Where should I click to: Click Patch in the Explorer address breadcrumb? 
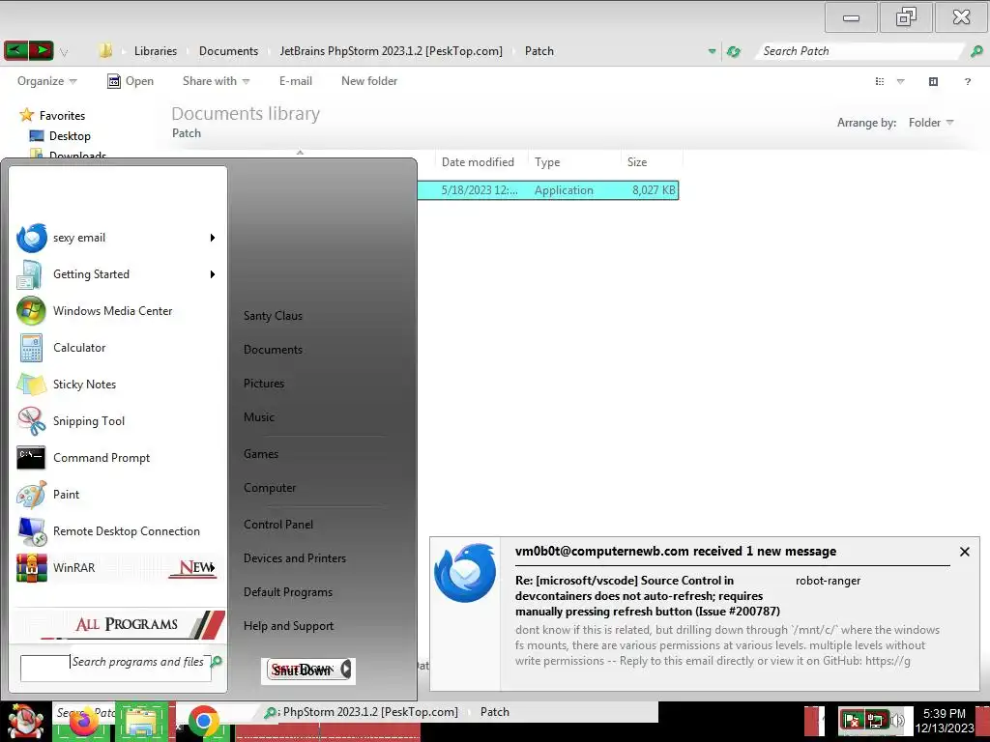(539, 51)
